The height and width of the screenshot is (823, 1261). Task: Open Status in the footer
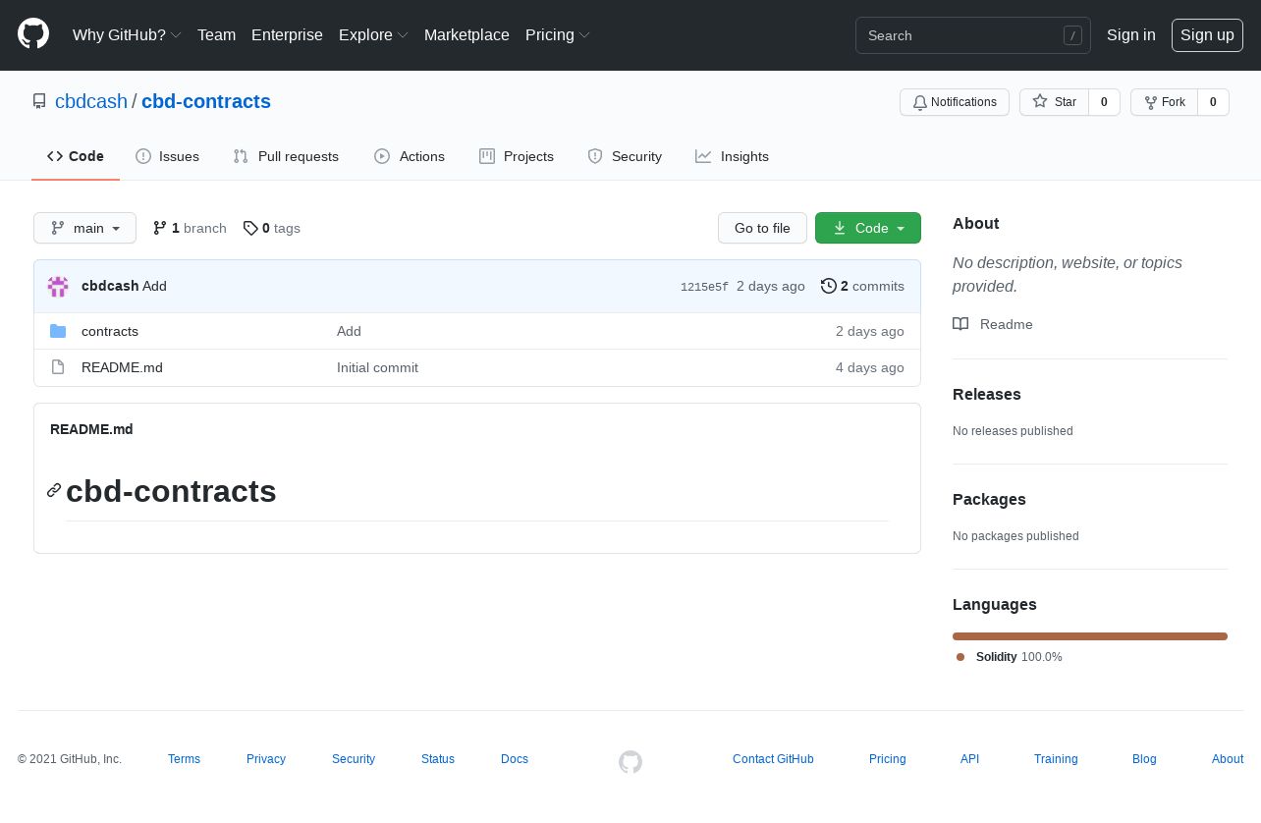pos(438,759)
